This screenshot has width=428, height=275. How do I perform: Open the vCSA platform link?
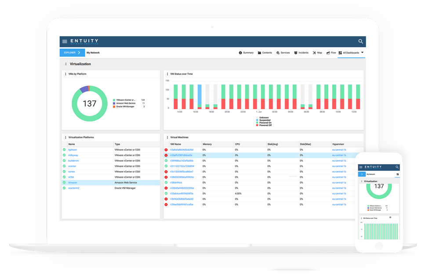pos(71,177)
